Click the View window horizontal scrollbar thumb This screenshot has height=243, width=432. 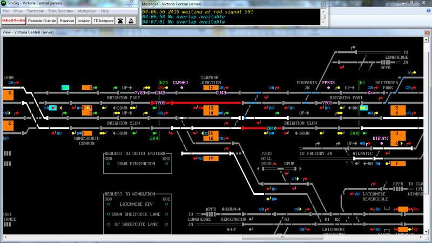pyautogui.click(x=282, y=237)
